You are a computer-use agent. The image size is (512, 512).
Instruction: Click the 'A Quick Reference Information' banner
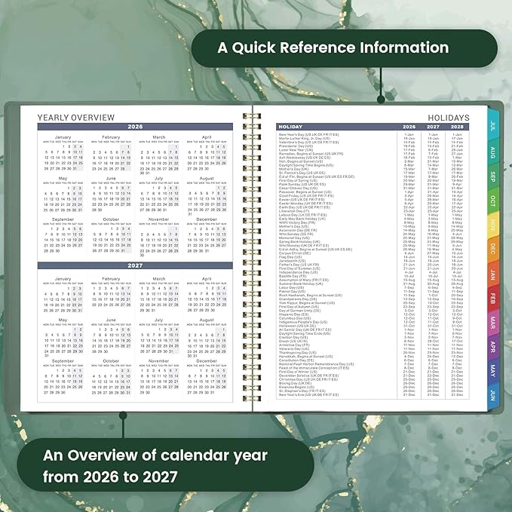344,48
